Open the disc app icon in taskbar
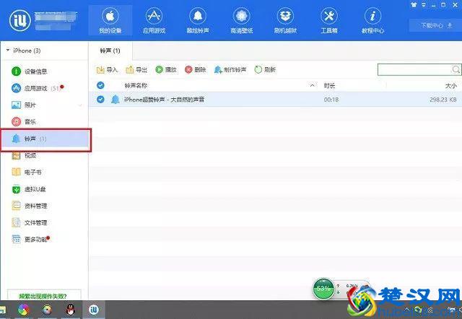The height and width of the screenshot is (319, 462). (x=47, y=310)
